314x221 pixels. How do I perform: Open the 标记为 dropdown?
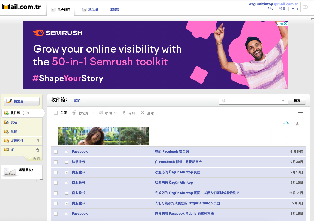[83, 113]
